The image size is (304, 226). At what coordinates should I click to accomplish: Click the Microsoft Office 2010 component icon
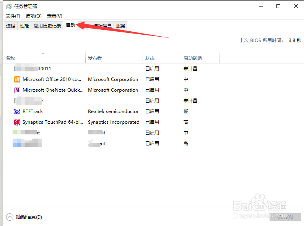click(x=17, y=79)
